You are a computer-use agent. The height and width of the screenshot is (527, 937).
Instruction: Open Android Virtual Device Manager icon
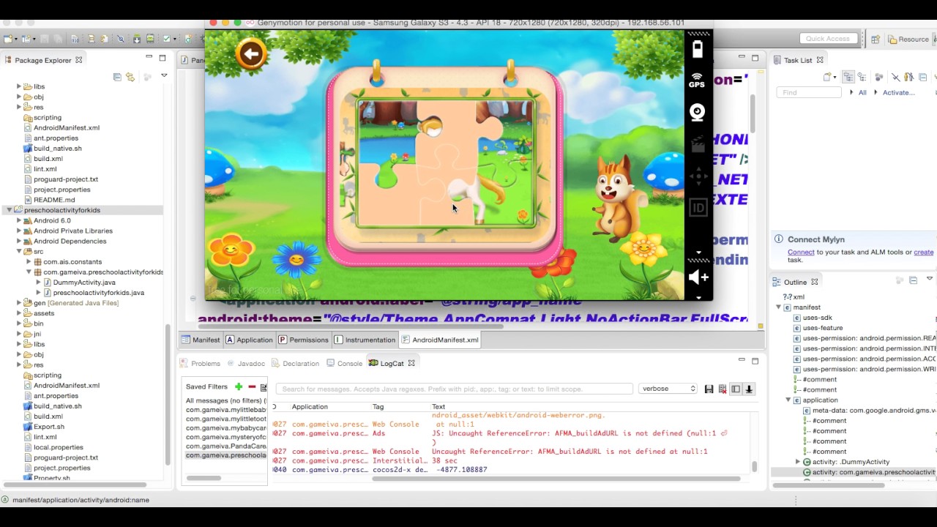[149, 39]
